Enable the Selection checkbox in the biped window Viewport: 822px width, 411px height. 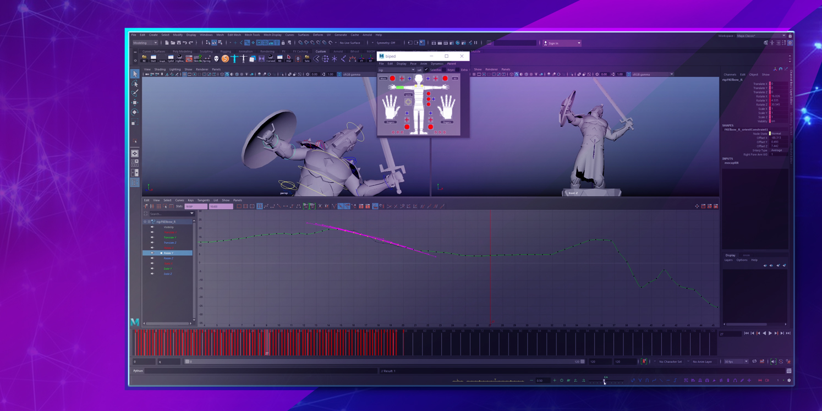426,70
